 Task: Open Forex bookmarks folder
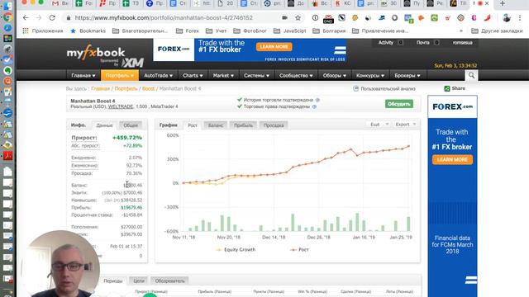[x=188, y=31]
